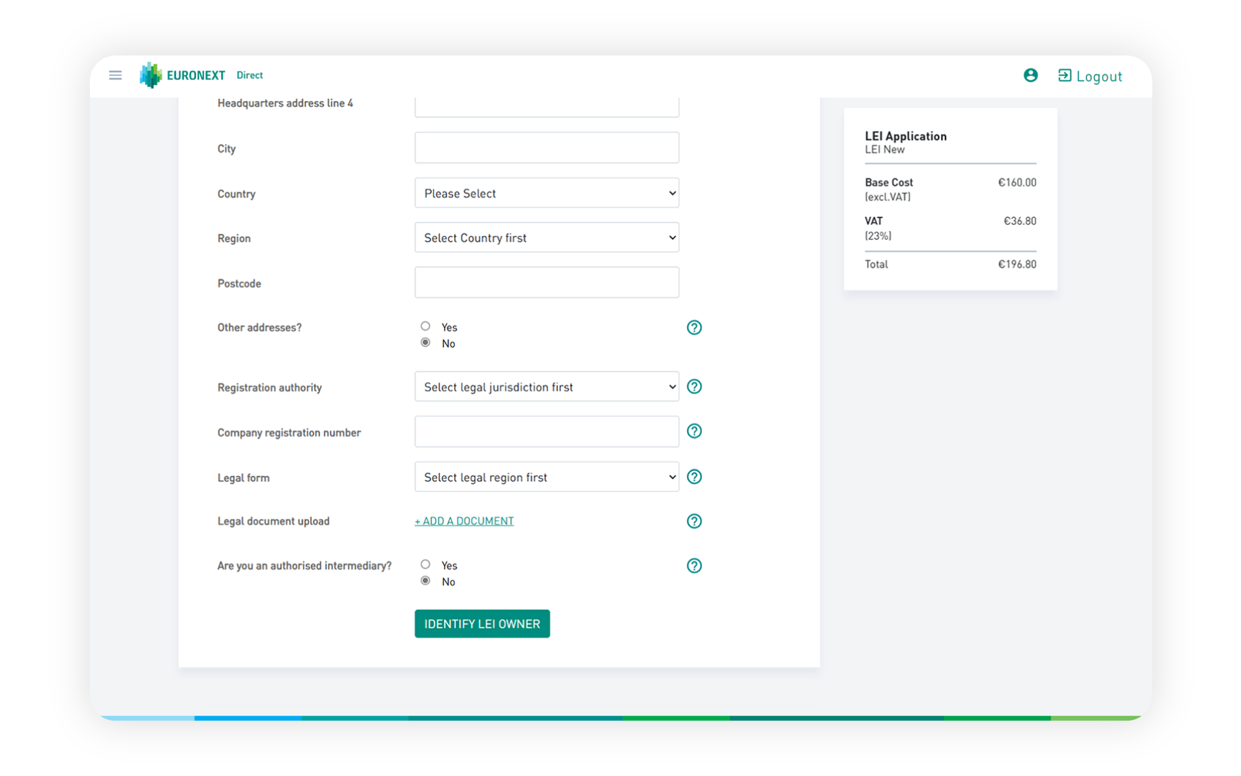Toggle Yes for authorised intermediary
Screen dimensions: 1241x776
[x=425, y=564]
